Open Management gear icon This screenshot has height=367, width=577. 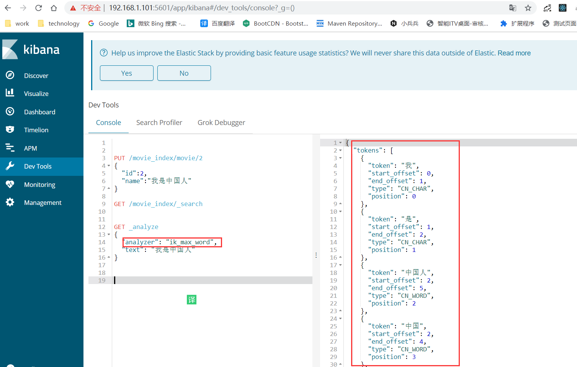10,202
